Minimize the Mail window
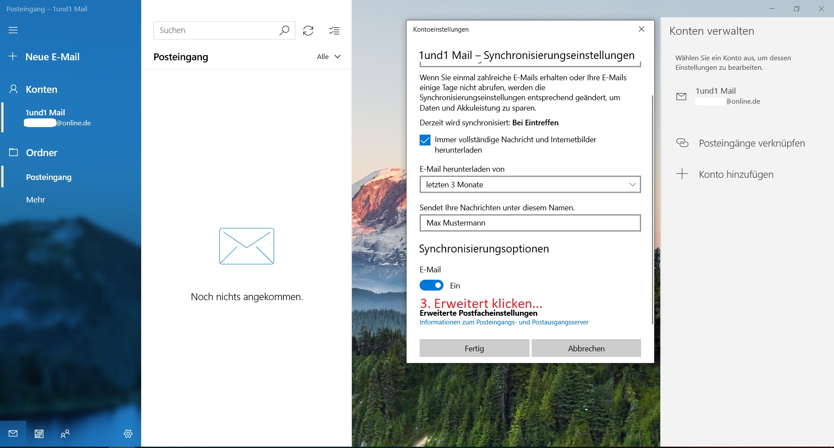 coord(772,9)
